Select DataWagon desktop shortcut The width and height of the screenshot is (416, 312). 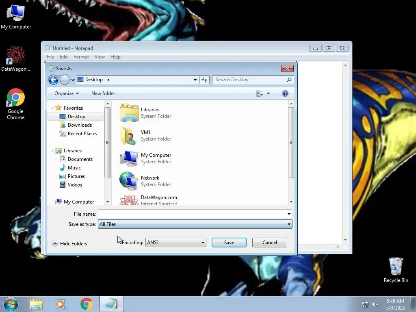(x=16, y=59)
